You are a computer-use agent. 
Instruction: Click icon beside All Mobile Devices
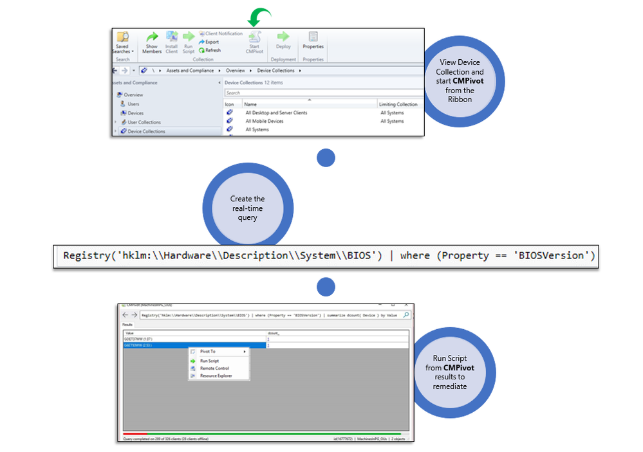tap(230, 121)
